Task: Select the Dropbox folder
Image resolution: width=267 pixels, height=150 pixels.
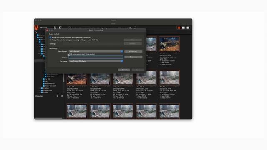Action: [x=45, y=88]
